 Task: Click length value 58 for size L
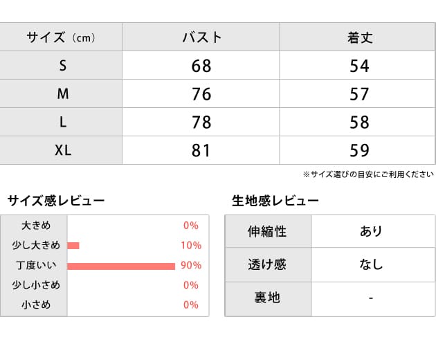(x=360, y=122)
